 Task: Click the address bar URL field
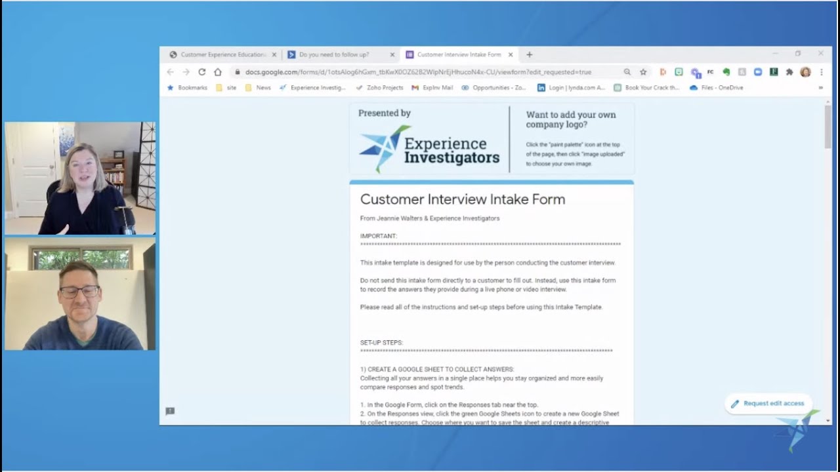[x=420, y=72]
